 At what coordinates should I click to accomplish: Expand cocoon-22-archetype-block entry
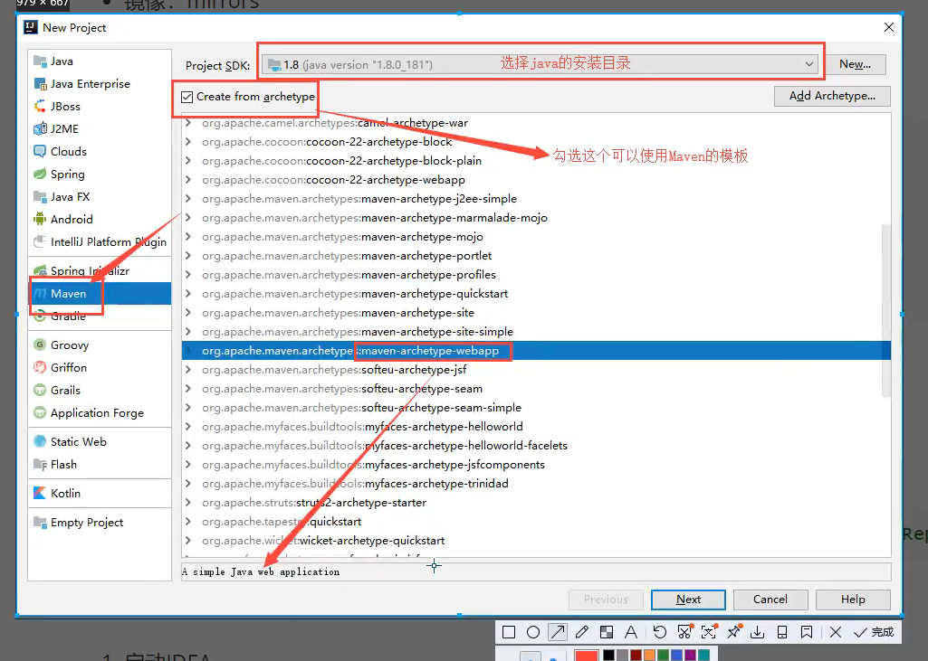pos(188,142)
